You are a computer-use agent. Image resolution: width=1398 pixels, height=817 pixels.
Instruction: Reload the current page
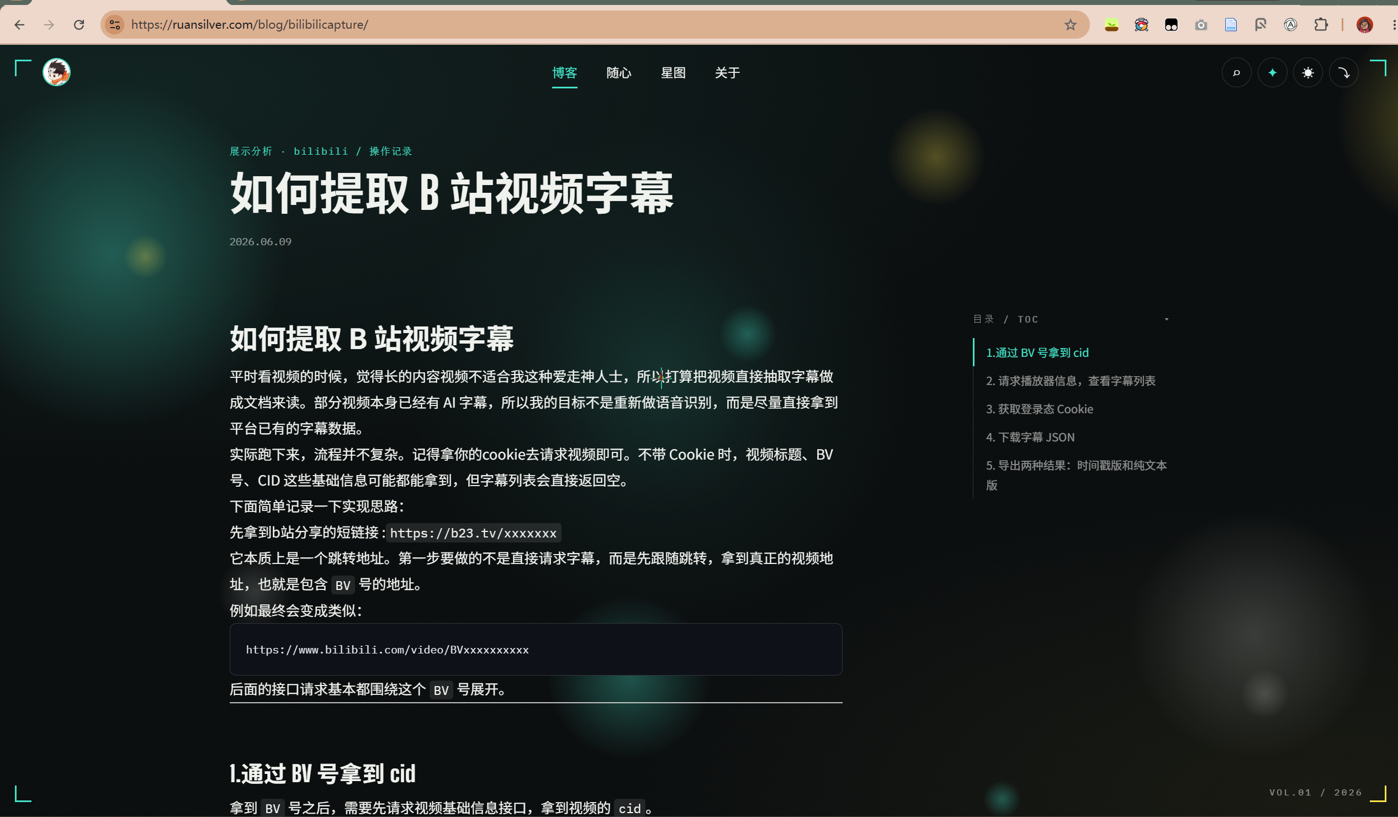(x=79, y=24)
